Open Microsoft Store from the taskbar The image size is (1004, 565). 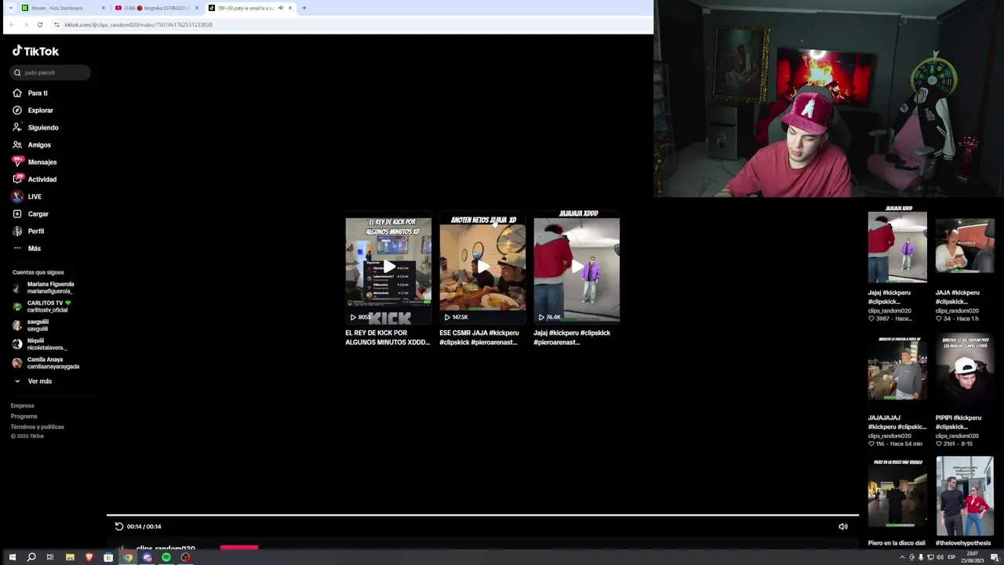pyautogui.click(x=108, y=557)
